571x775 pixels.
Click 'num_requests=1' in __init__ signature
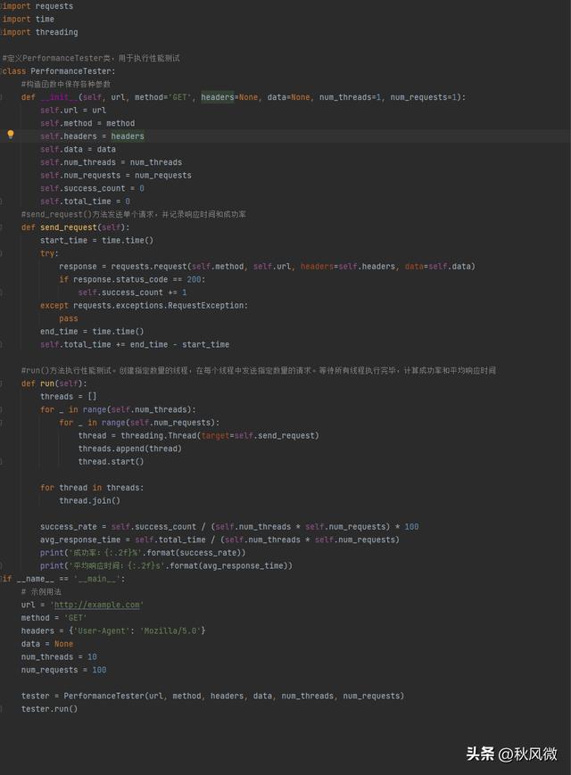(x=426, y=97)
